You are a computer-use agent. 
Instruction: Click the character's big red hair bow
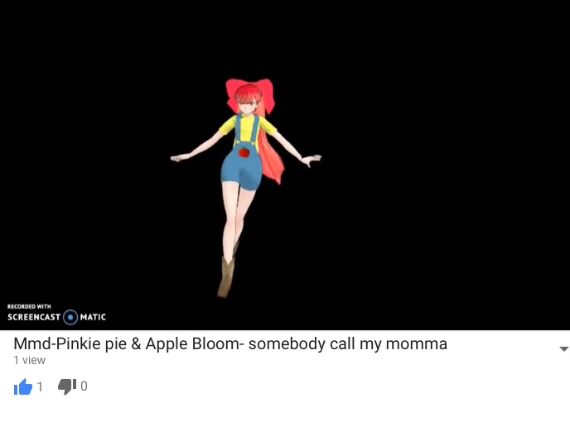pyautogui.click(x=249, y=95)
